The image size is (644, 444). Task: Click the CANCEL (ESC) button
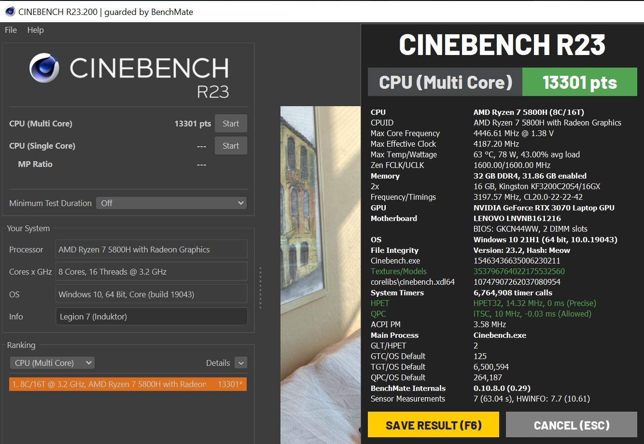pos(572,425)
